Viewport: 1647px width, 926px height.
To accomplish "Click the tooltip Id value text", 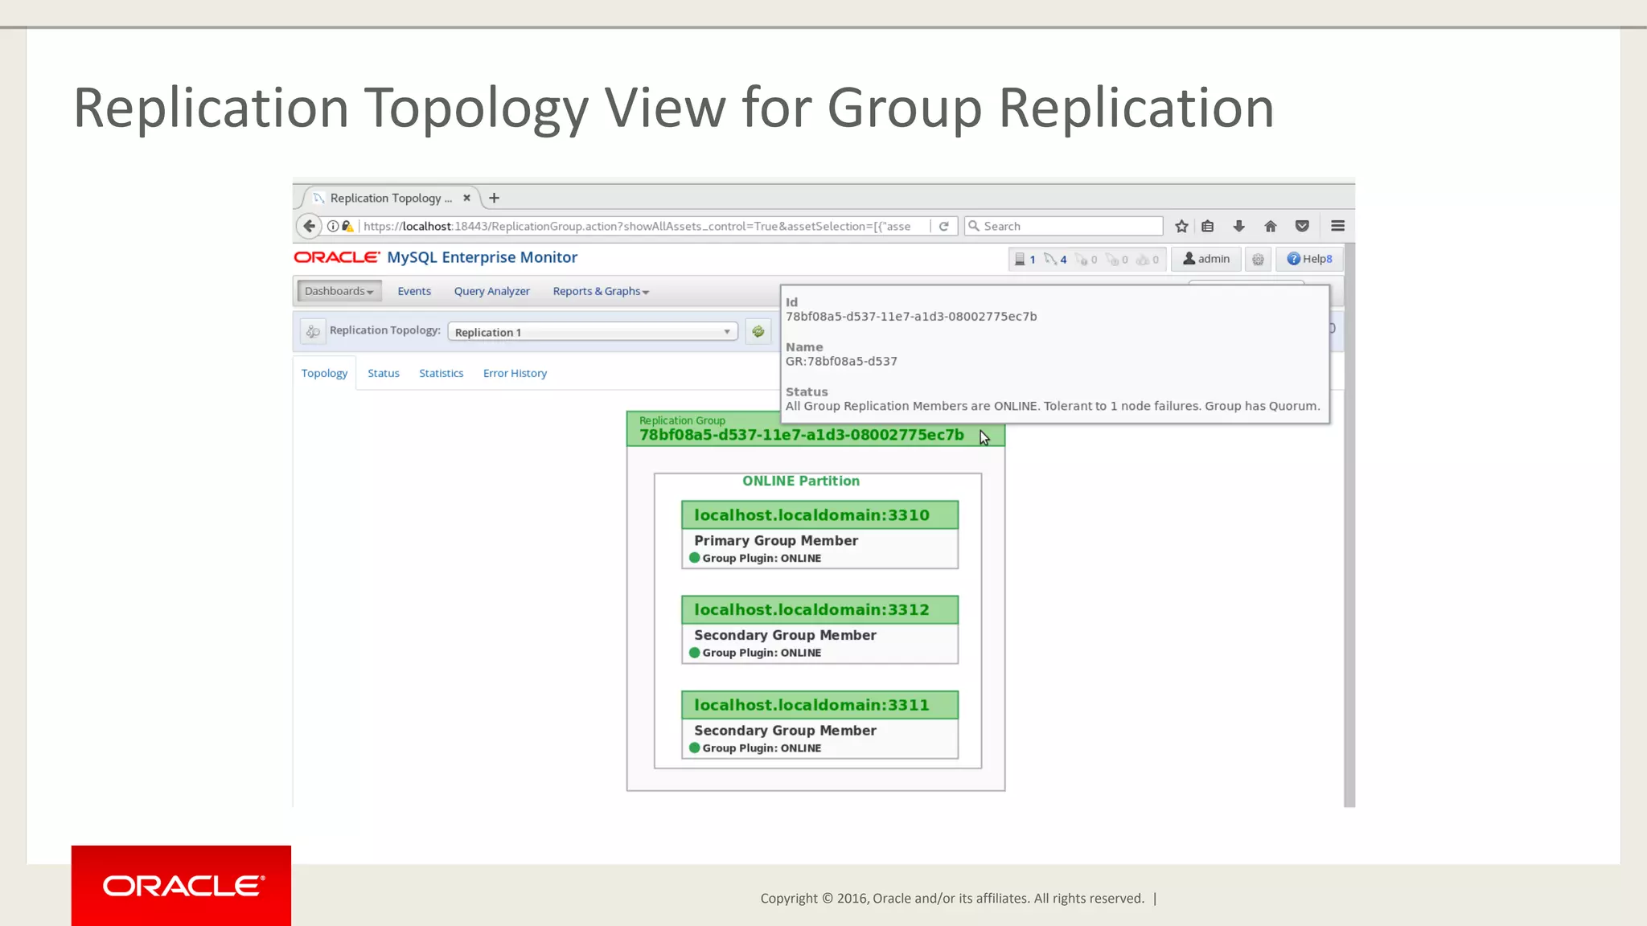I will click(x=911, y=317).
